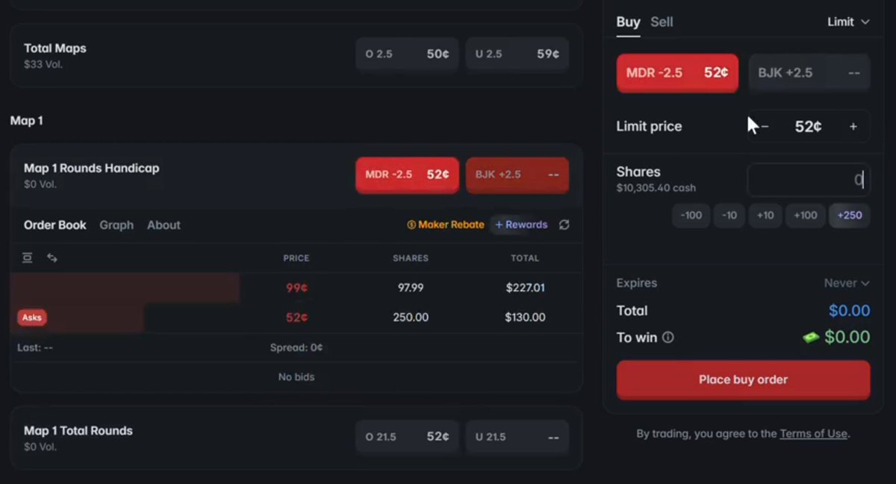The height and width of the screenshot is (484, 896).
Task: Click the swap arrows icon in order book
Action: click(52, 258)
